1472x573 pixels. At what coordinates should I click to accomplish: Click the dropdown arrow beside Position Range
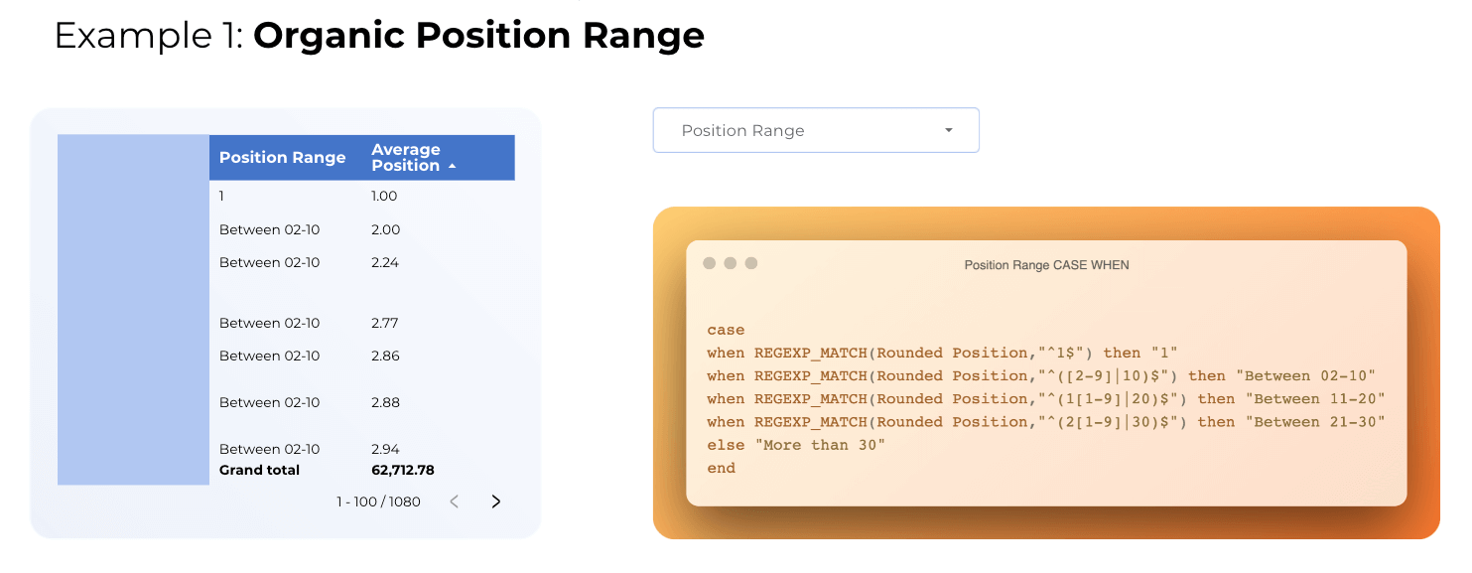click(949, 130)
